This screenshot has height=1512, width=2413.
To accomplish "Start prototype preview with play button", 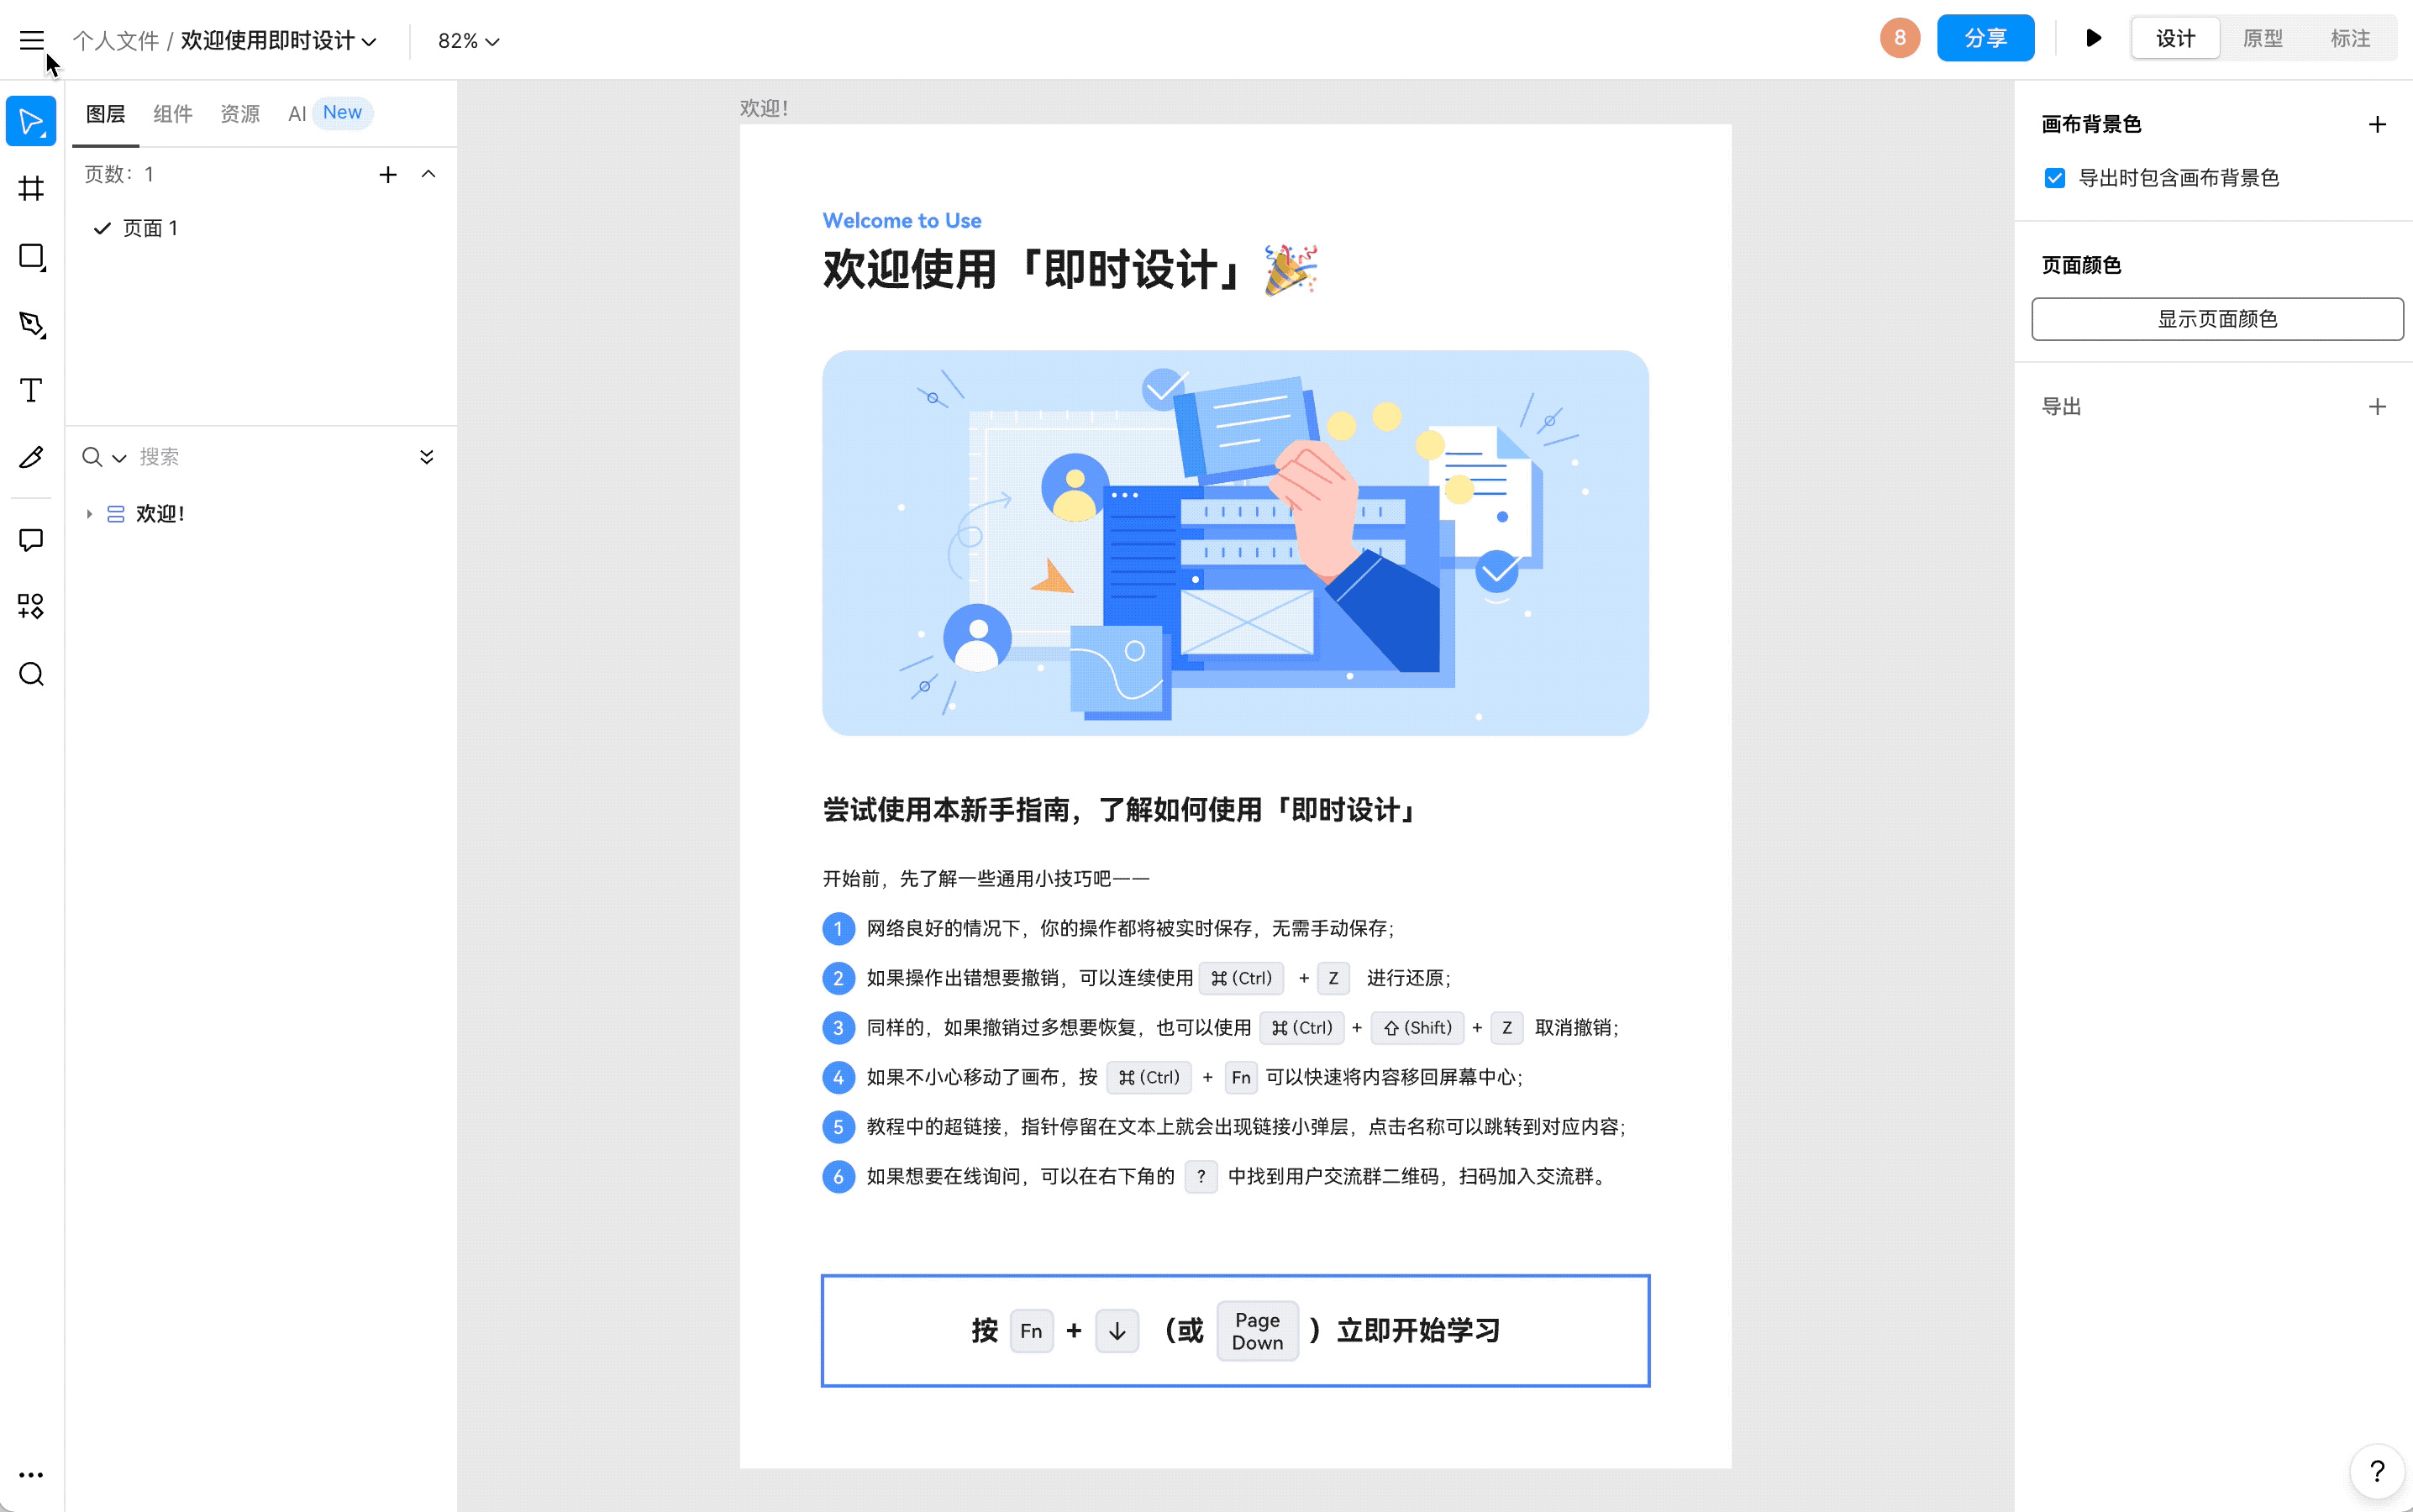I will tap(2093, 39).
